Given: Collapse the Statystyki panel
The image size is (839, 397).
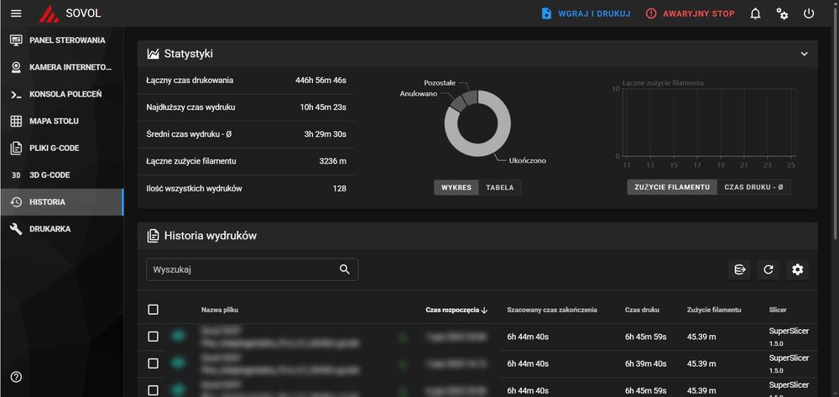Looking at the screenshot, I should coord(804,54).
